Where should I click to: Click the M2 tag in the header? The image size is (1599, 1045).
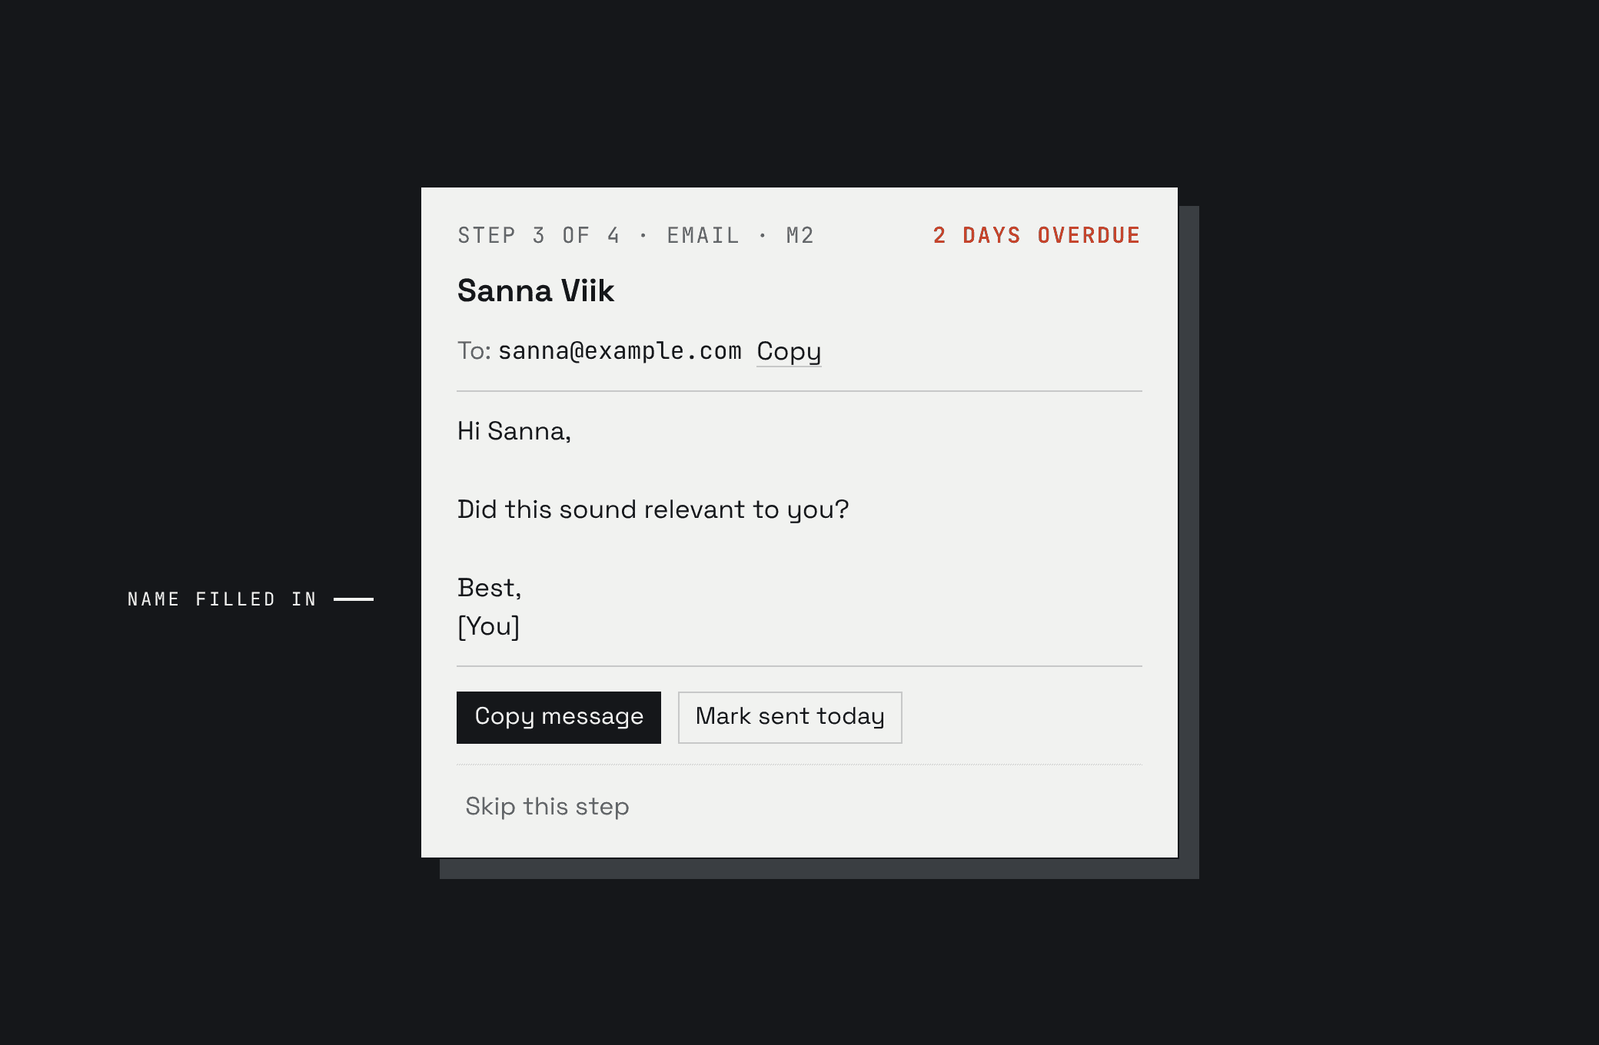coord(799,235)
